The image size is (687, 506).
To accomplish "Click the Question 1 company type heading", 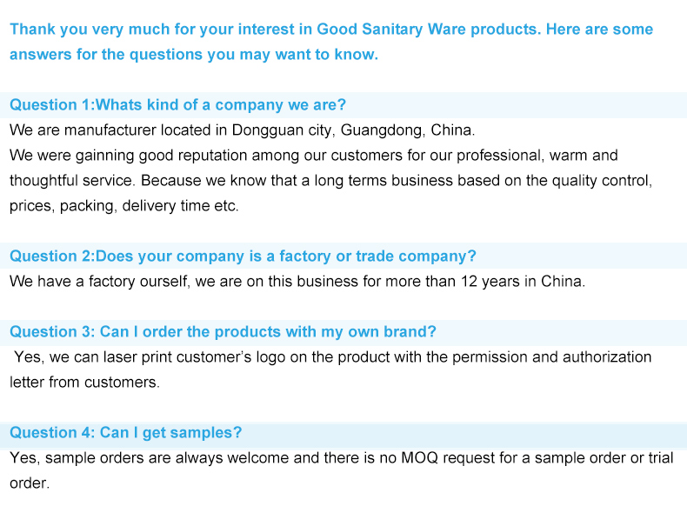I will [x=177, y=105].
